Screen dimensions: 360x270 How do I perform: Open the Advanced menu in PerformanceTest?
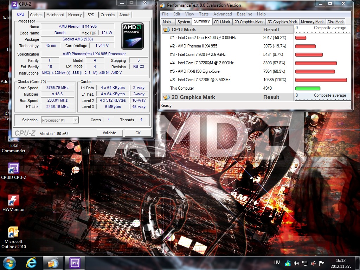(223, 14)
